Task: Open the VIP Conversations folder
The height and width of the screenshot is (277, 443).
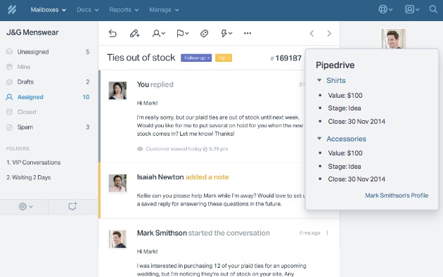Action: pos(33,162)
